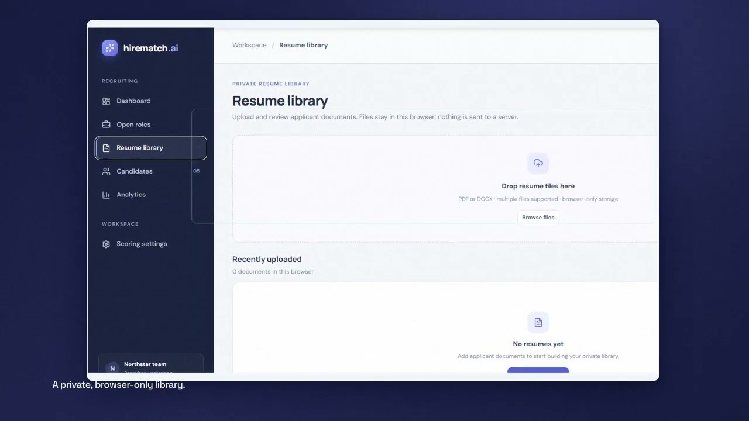Click the Resume library document icon in sidebar
The height and width of the screenshot is (421, 749).
coord(106,148)
